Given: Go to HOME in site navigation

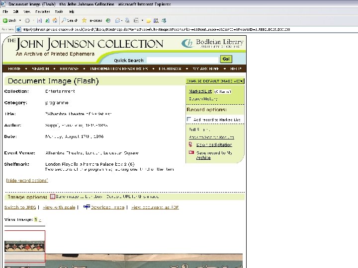Looking at the screenshot, I should 14,68.
